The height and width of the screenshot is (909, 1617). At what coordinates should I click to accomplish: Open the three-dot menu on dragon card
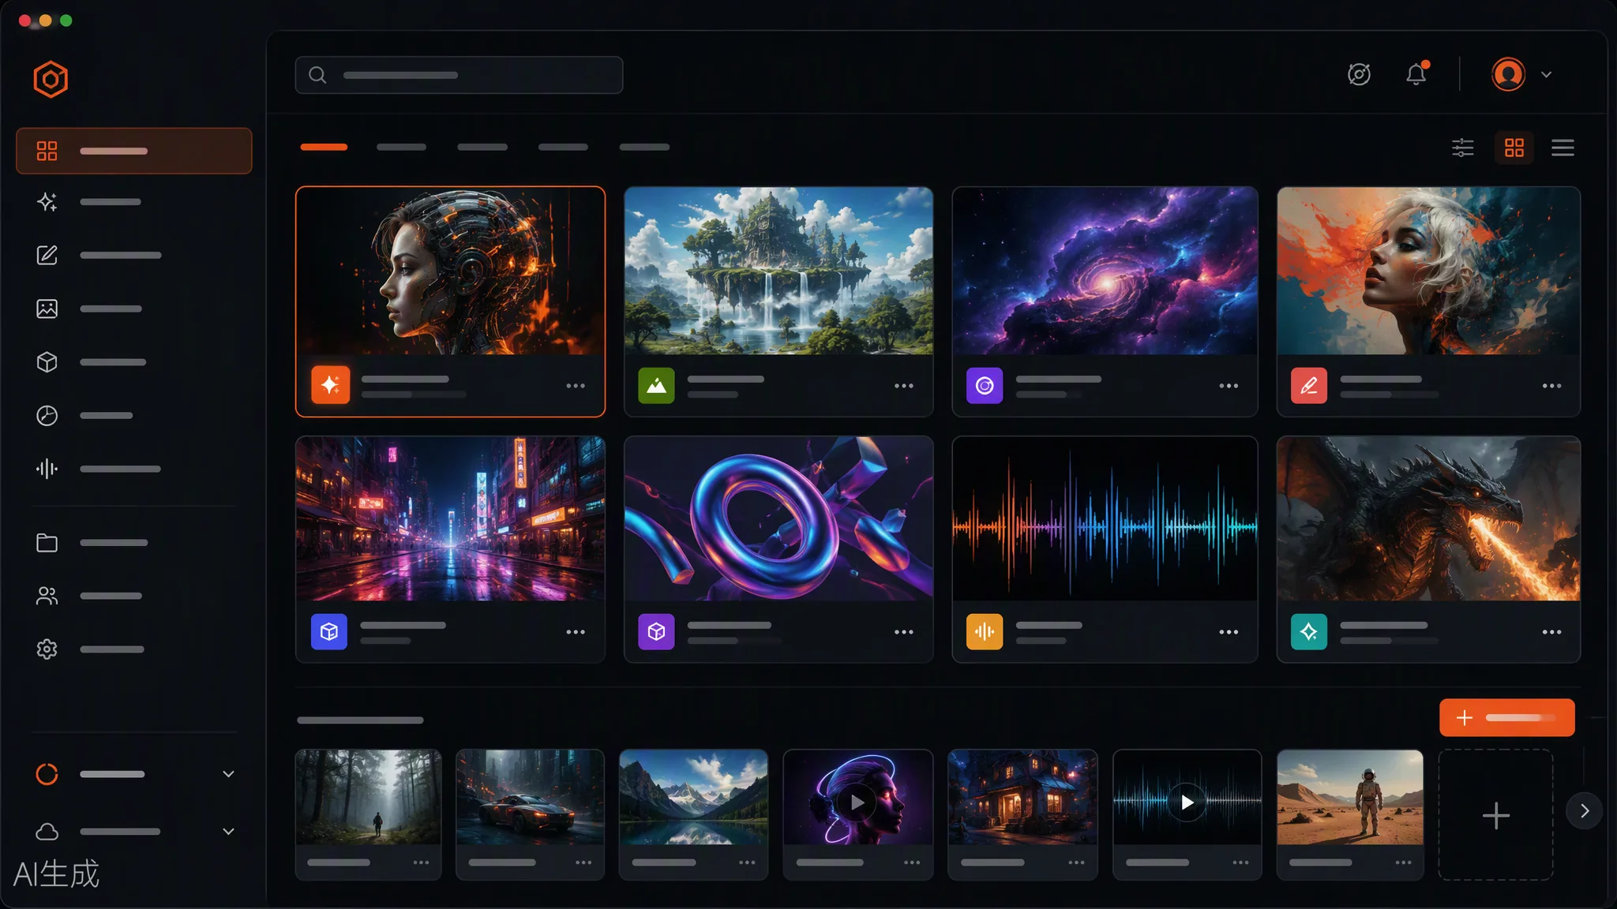click(x=1551, y=632)
